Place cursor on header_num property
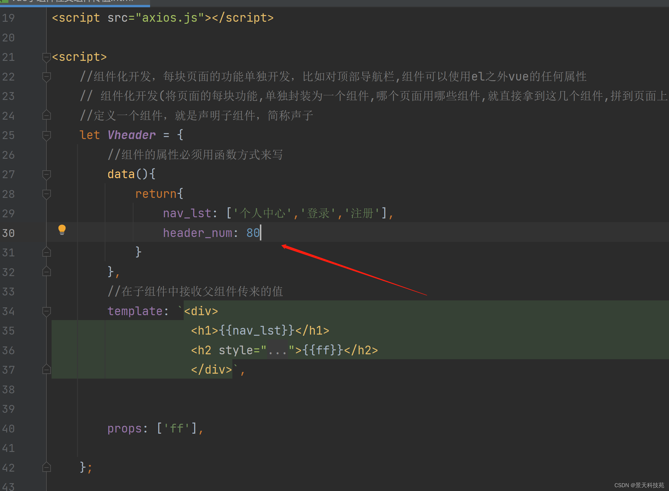This screenshot has height=491, width=669. click(x=198, y=233)
